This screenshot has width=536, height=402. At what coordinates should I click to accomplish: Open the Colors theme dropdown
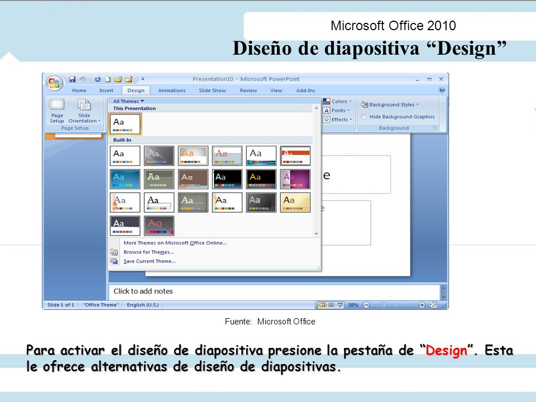pyautogui.click(x=337, y=101)
